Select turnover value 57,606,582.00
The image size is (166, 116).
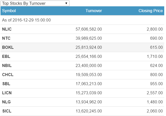click(x=89, y=29)
